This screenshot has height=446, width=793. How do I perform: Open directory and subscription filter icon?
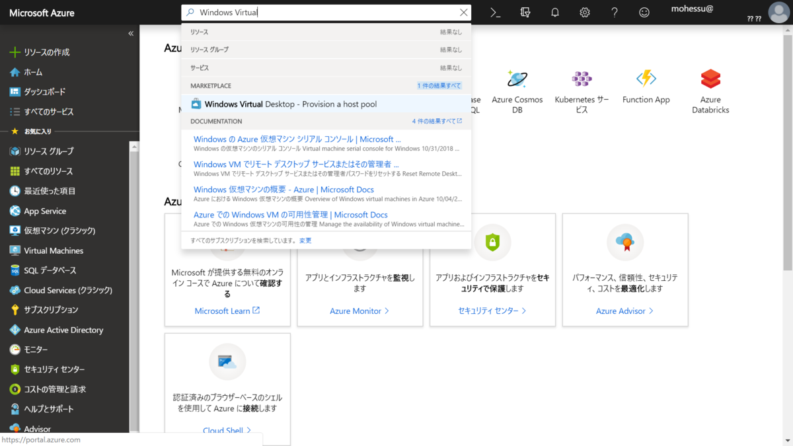[525, 13]
